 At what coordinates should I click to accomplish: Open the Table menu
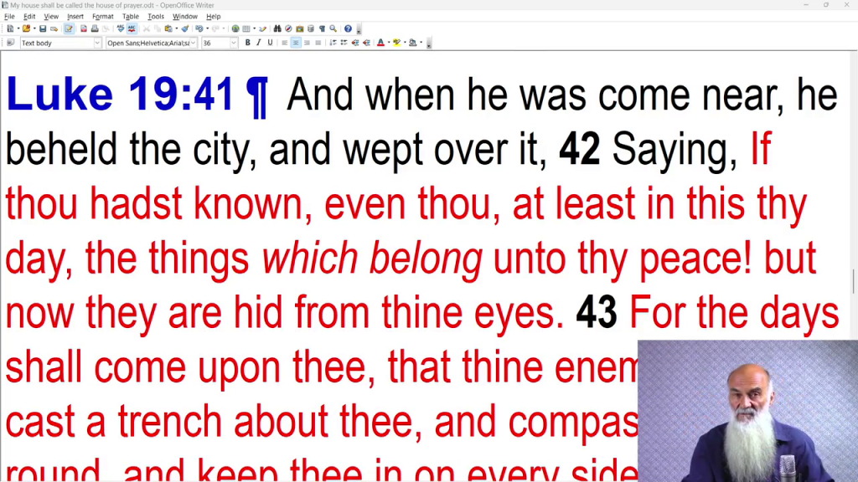click(130, 17)
